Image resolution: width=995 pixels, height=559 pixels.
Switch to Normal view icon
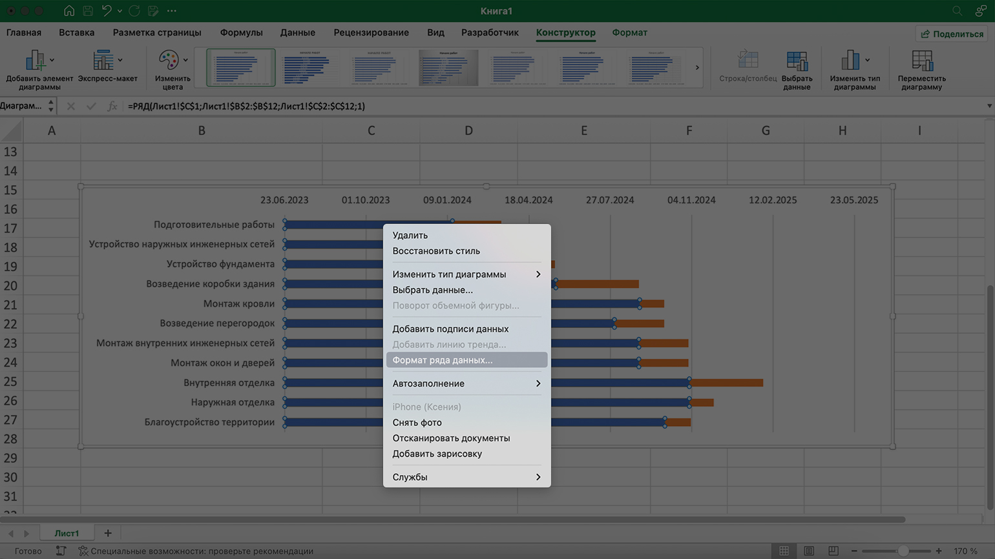point(784,551)
